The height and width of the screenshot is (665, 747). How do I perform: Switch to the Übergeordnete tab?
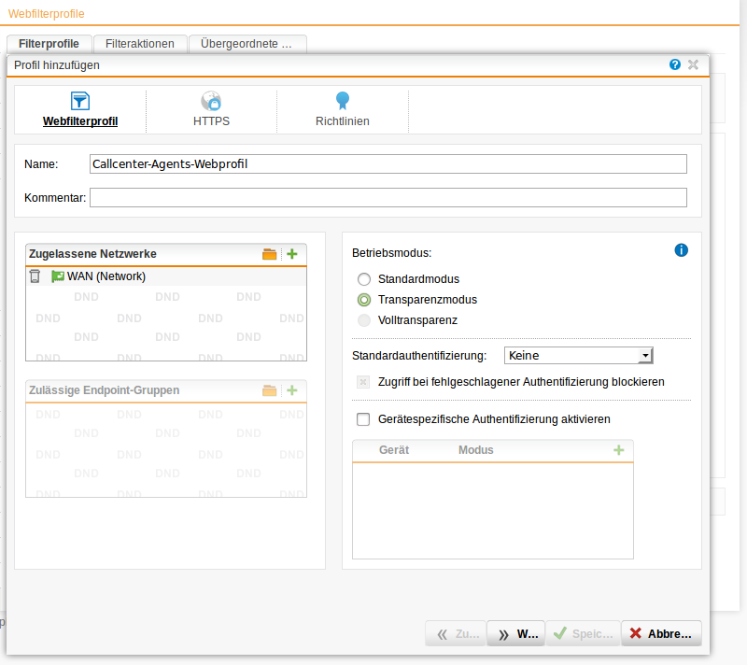tap(247, 44)
